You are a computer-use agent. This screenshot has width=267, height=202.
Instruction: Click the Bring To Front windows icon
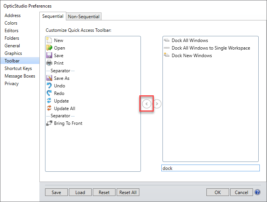[x=49, y=123]
